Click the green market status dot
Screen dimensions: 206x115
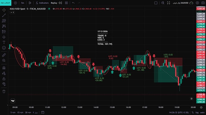49,9
